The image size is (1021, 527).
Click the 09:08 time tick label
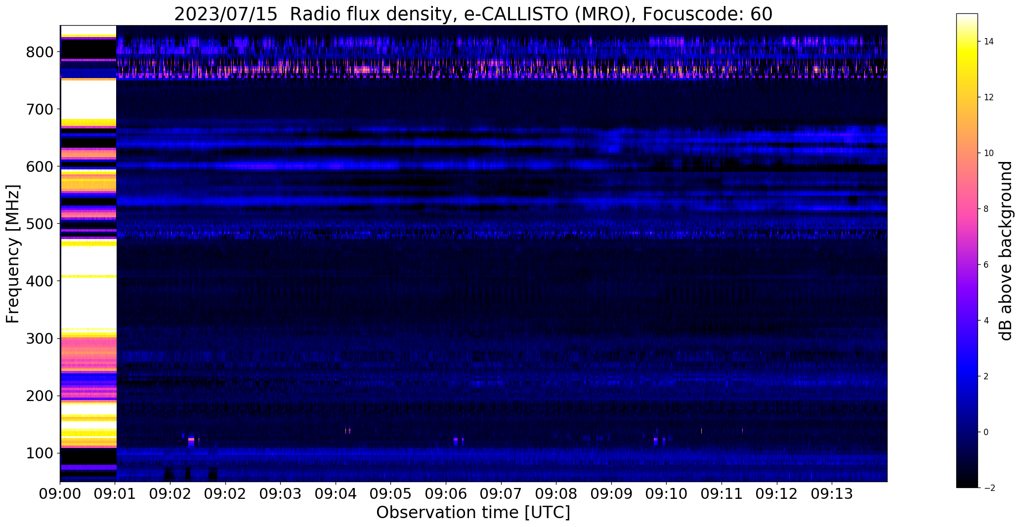click(x=556, y=494)
